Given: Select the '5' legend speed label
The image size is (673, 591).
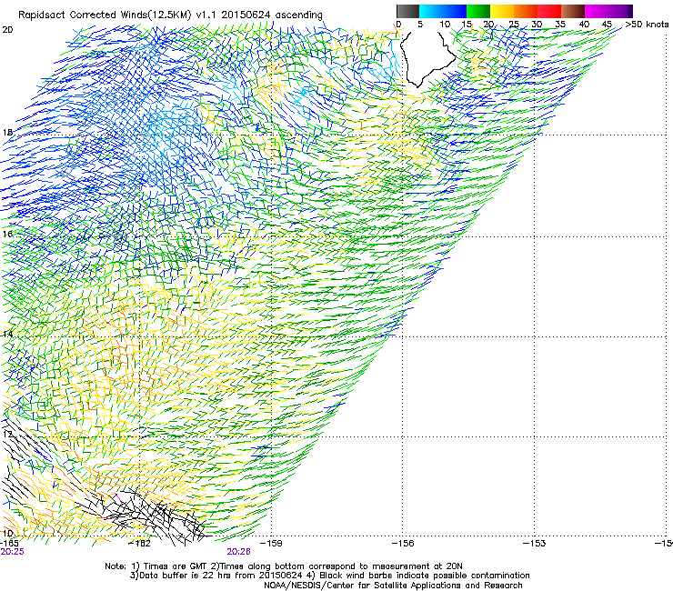Looking at the screenshot, I should [x=420, y=25].
